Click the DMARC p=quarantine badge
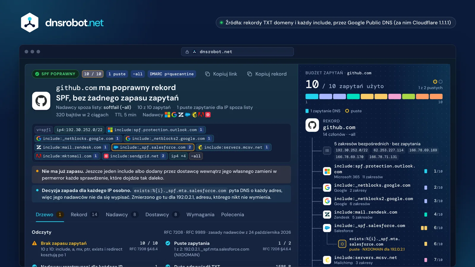 coord(172,74)
